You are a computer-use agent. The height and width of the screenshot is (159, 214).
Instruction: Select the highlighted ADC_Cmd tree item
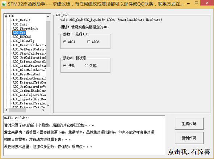19,33
